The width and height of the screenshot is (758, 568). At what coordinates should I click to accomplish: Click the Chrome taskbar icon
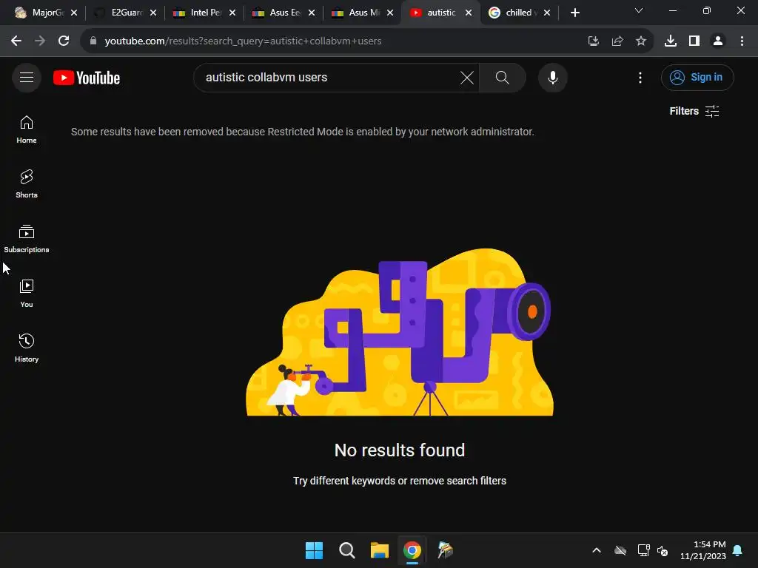click(412, 550)
